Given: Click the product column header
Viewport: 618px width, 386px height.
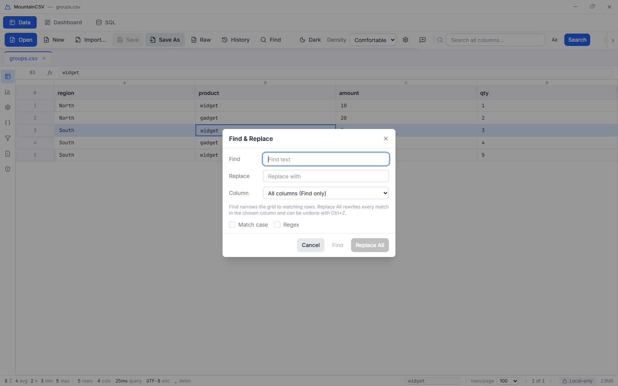Looking at the screenshot, I should (x=265, y=93).
